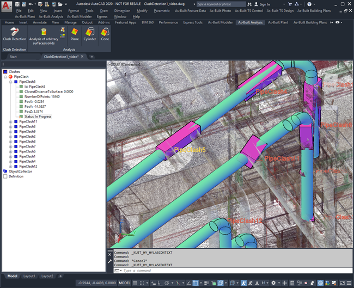Open the Parametric menu
This screenshot has width=354, height=288.
(162, 10)
